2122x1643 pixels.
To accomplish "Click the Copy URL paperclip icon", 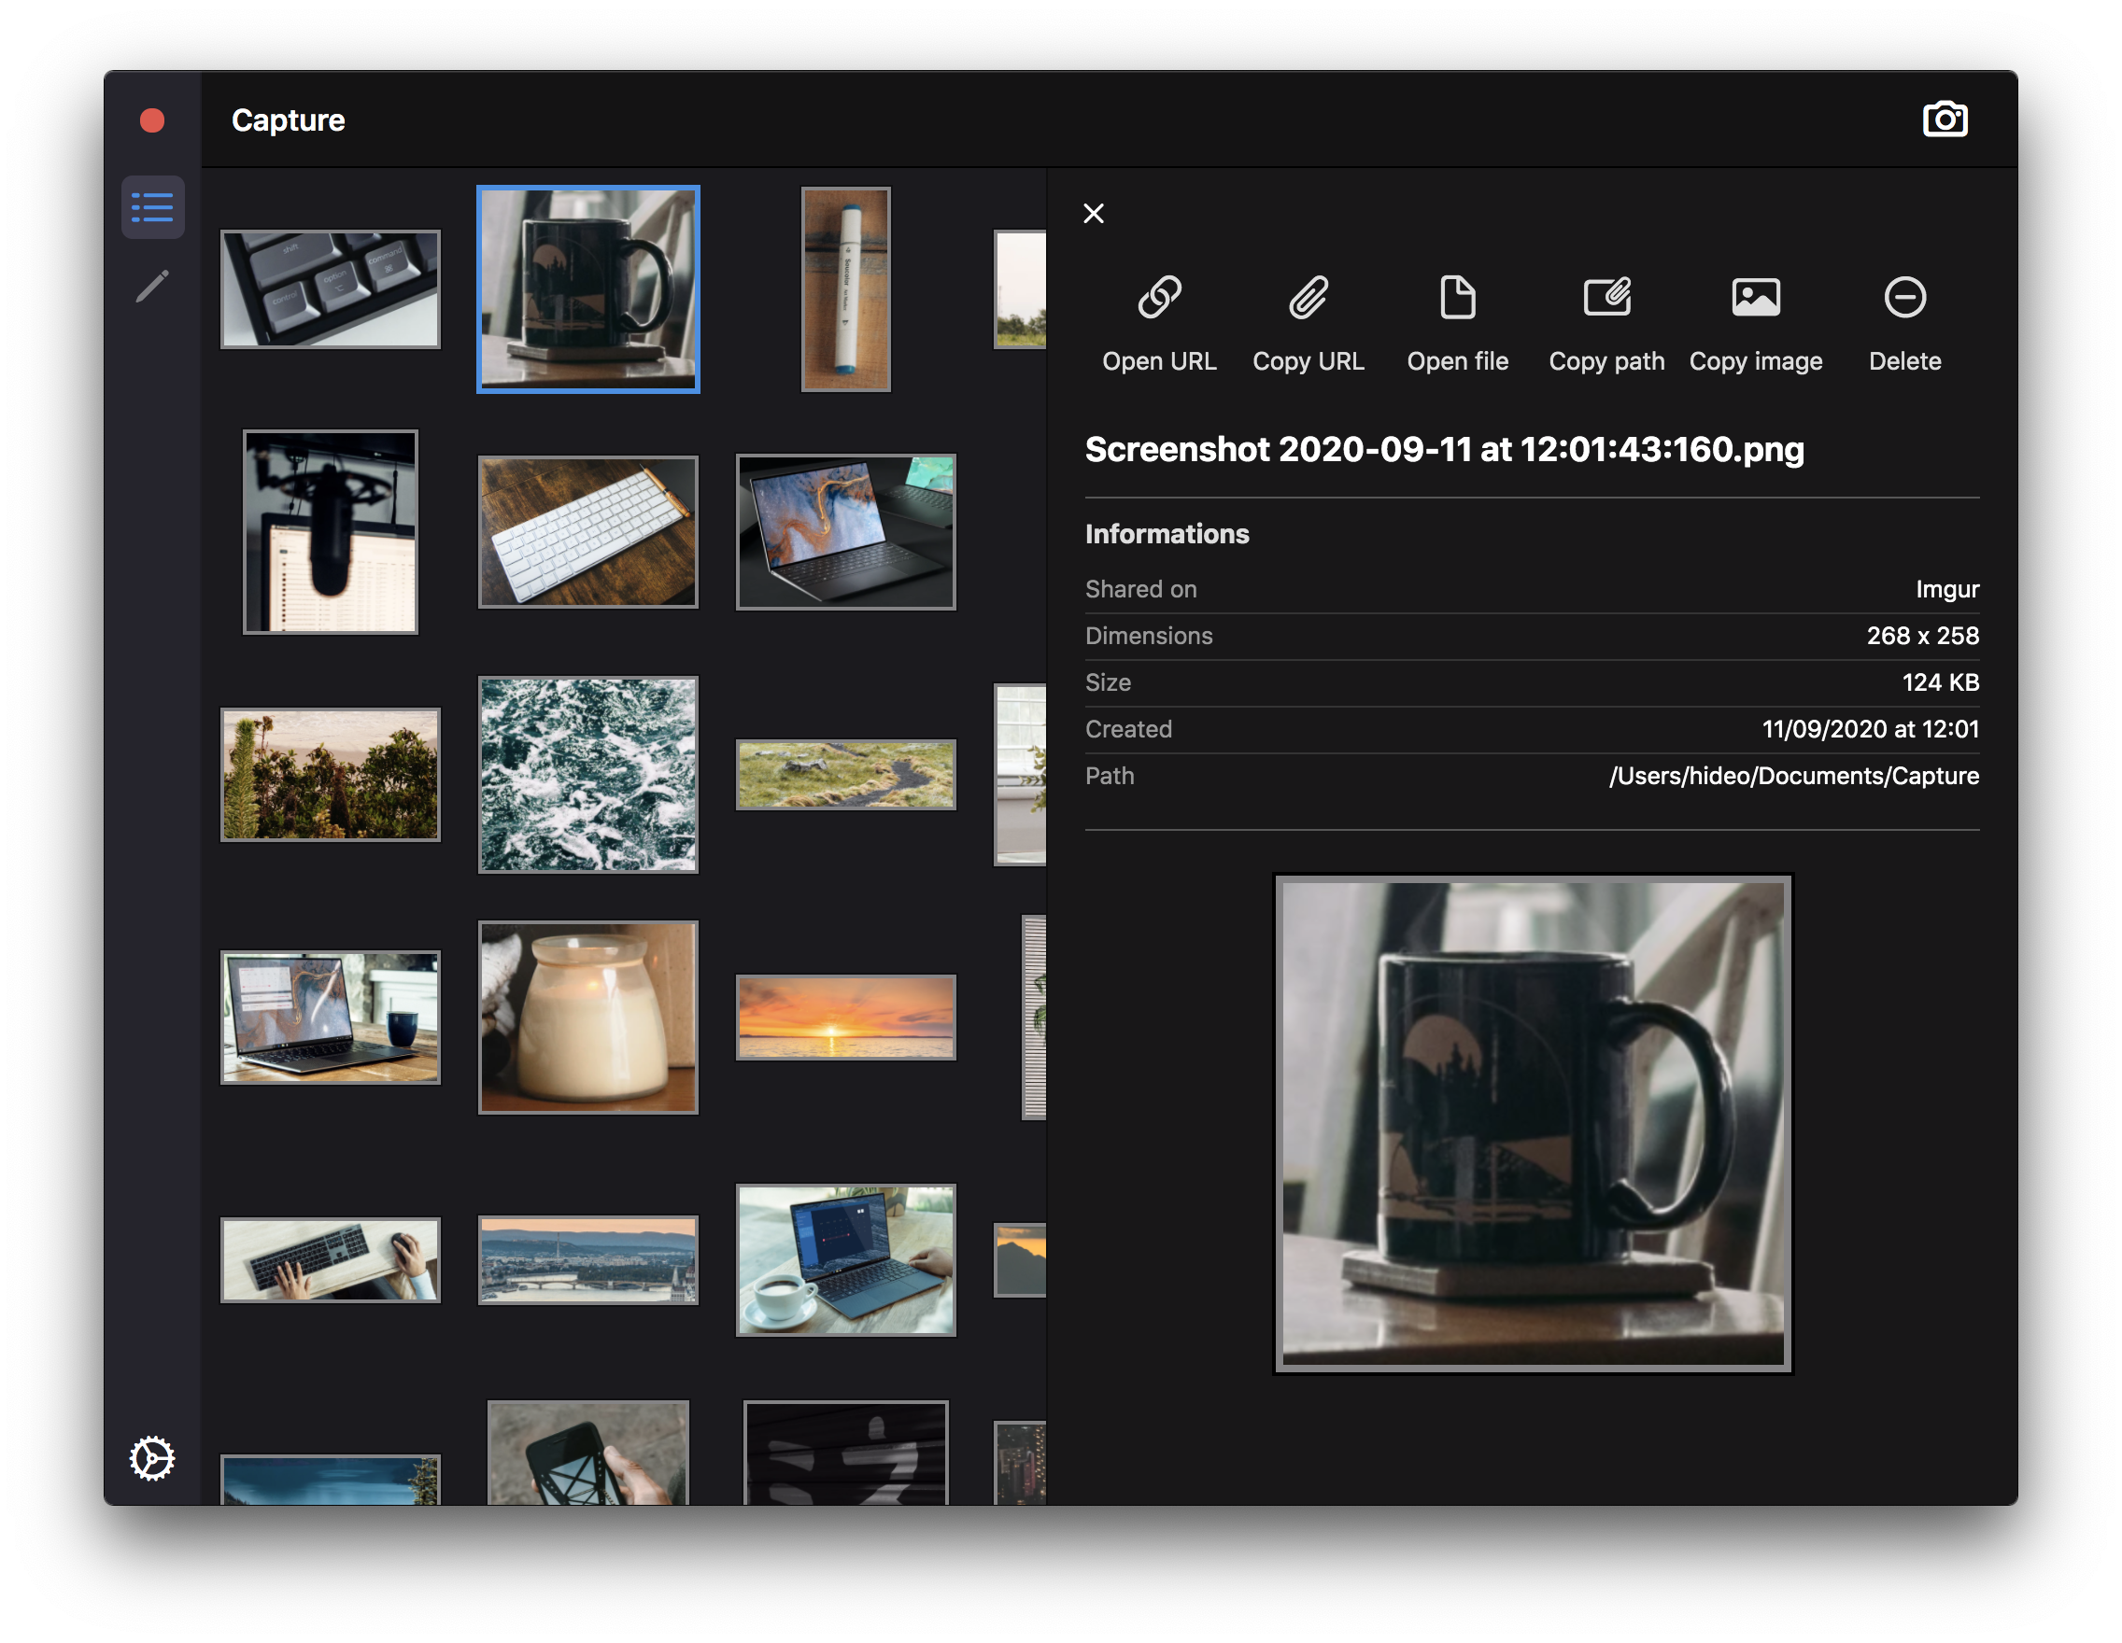I will (x=1308, y=298).
